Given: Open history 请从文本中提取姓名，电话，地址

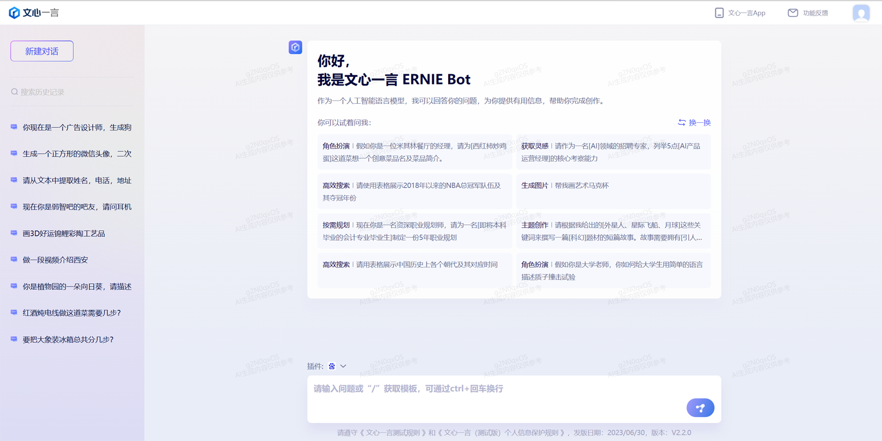Looking at the screenshot, I should 77,180.
